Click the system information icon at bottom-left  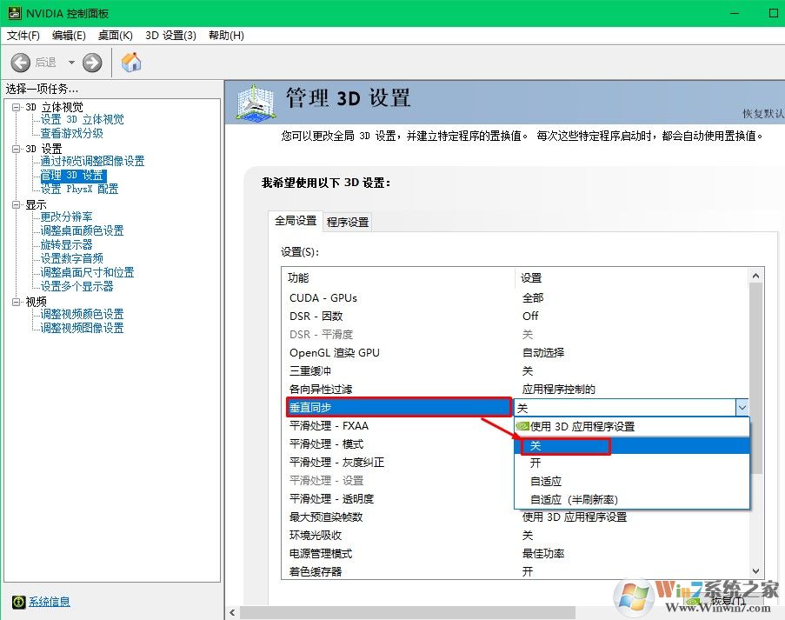pos(18,602)
